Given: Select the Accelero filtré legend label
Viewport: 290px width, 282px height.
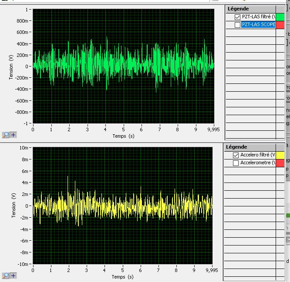Looking at the screenshot, I should coord(258,155).
